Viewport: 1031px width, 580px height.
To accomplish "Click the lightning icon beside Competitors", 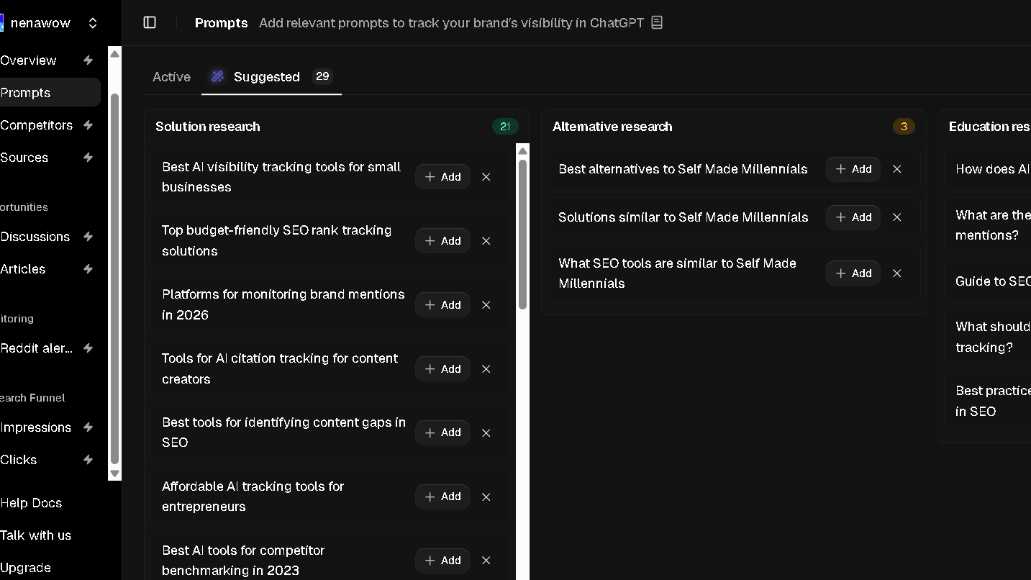I will click(x=88, y=125).
